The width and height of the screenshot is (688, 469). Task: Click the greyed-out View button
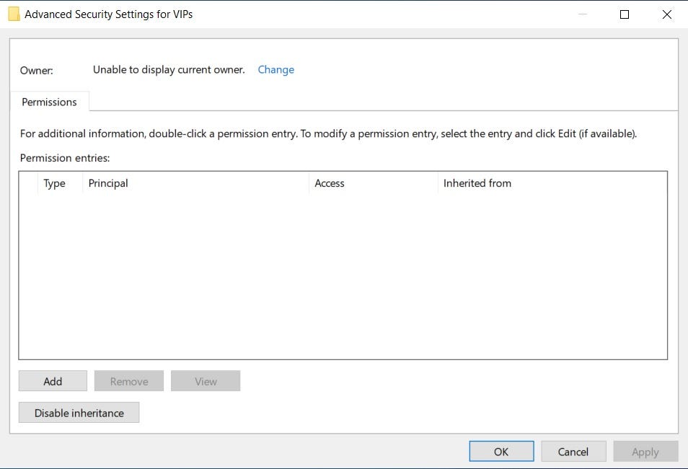point(206,381)
